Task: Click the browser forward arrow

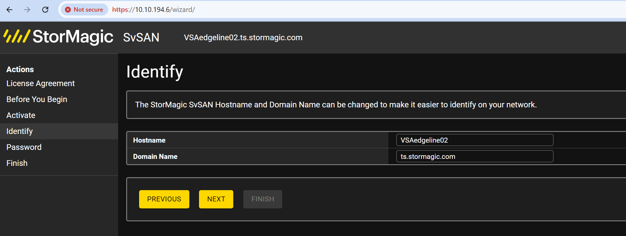Action: (27, 10)
